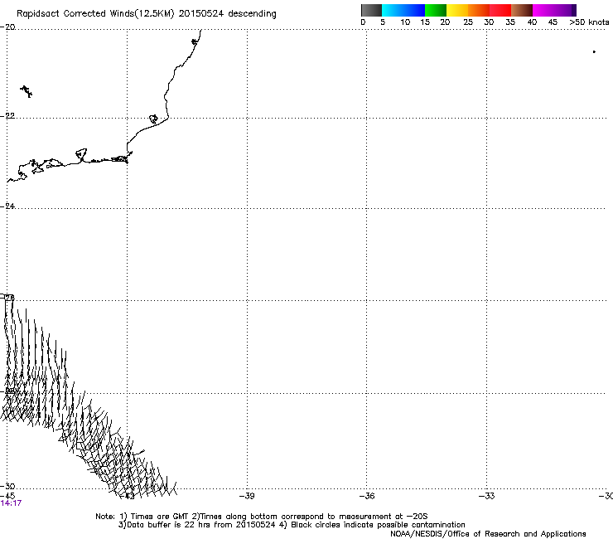The image size is (613, 539).
Task: Click the '>50 knots' legend label
Action: pyautogui.click(x=589, y=22)
